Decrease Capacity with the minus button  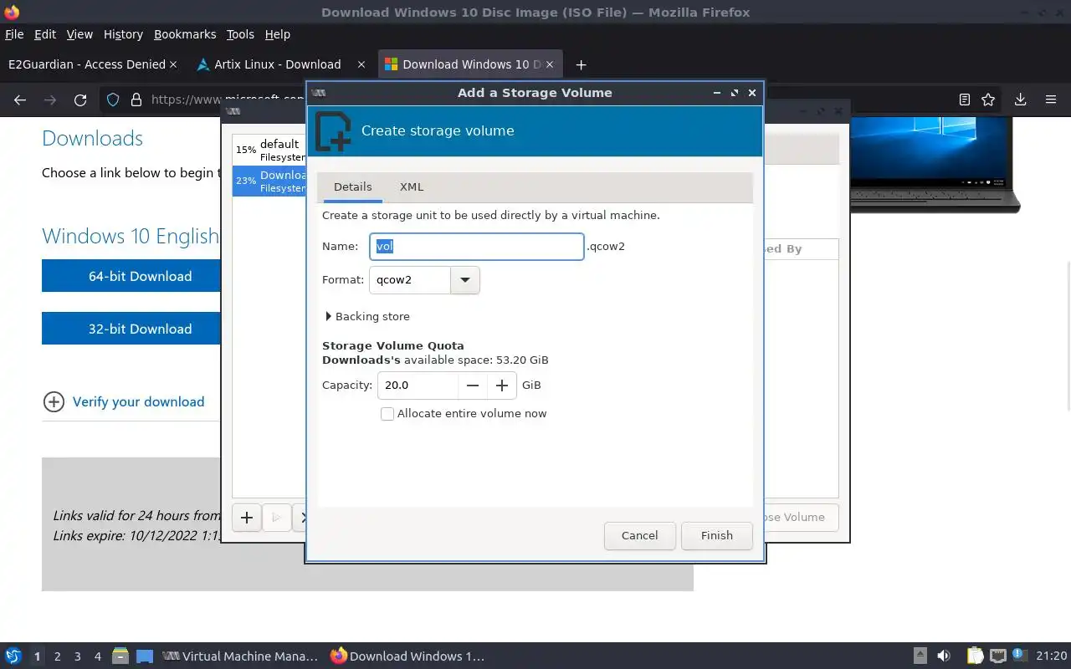(473, 386)
